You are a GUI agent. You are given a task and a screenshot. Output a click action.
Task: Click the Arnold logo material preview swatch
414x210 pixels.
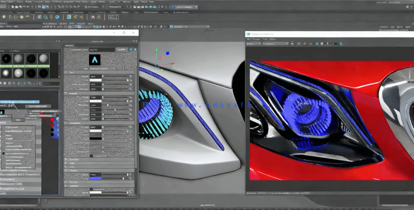click(95, 60)
